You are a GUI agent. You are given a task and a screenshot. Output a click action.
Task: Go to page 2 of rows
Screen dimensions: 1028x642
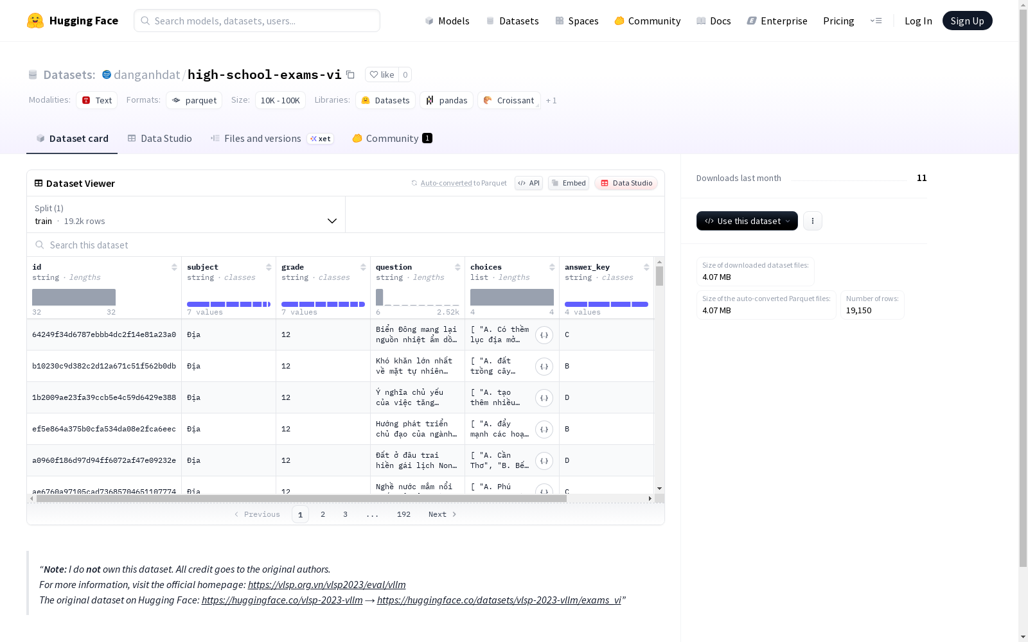(323, 514)
